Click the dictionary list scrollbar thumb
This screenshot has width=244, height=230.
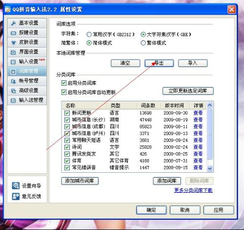tap(210, 134)
